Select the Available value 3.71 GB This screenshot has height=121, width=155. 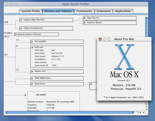[50, 108]
